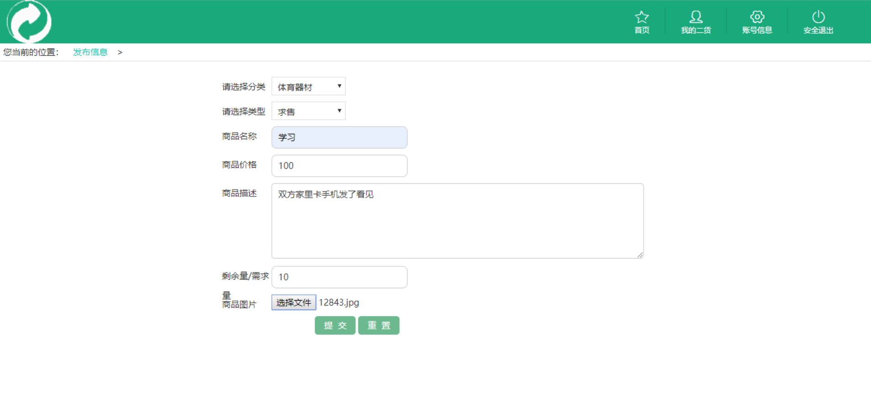Click the 商品名称 input field
This screenshot has width=871, height=402.
[339, 138]
